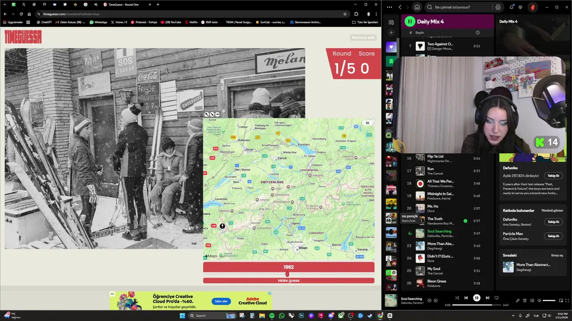Add Soul Searching to playlist plus icon

(436, 300)
